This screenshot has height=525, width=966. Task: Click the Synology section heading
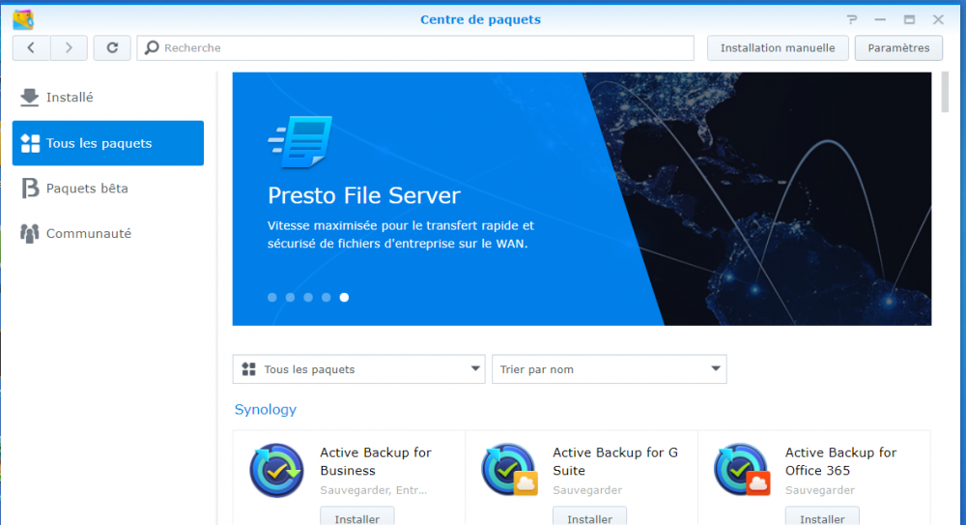(x=266, y=410)
